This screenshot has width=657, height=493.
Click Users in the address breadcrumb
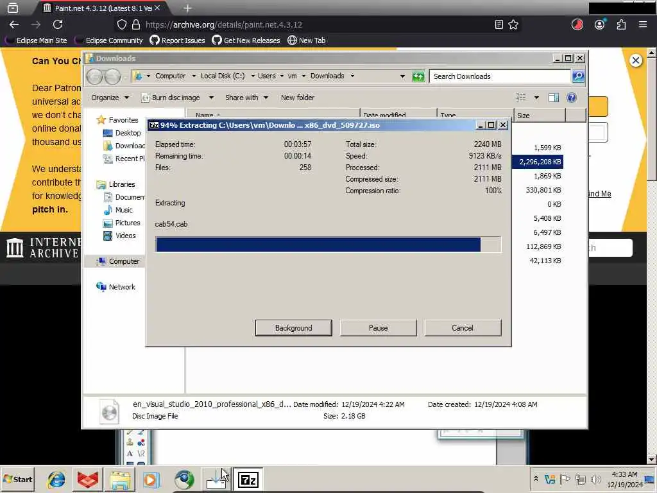[266, 76]
